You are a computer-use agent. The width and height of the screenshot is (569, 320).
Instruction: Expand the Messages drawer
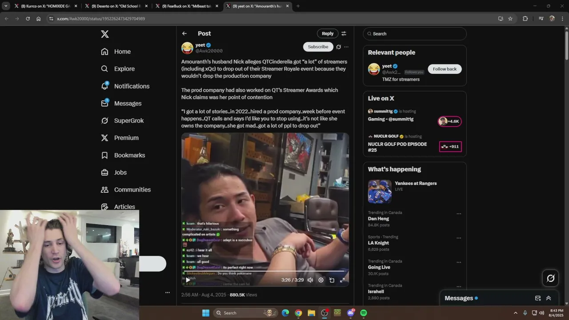pos(549,298)
